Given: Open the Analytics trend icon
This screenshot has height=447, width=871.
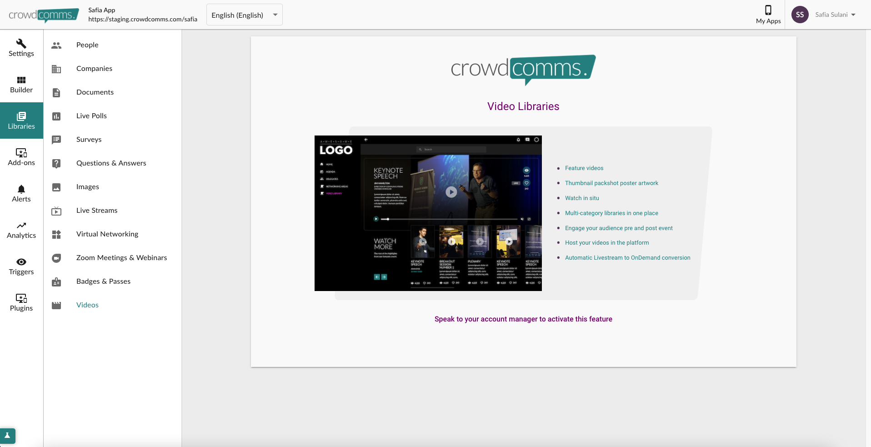Looking at the screenshot, I should tap(21, 226).
